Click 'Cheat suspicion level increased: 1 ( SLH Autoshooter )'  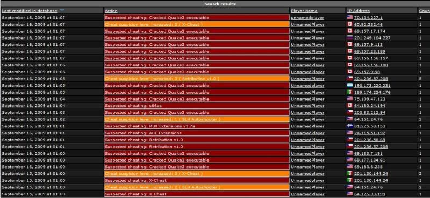[197, 119]
